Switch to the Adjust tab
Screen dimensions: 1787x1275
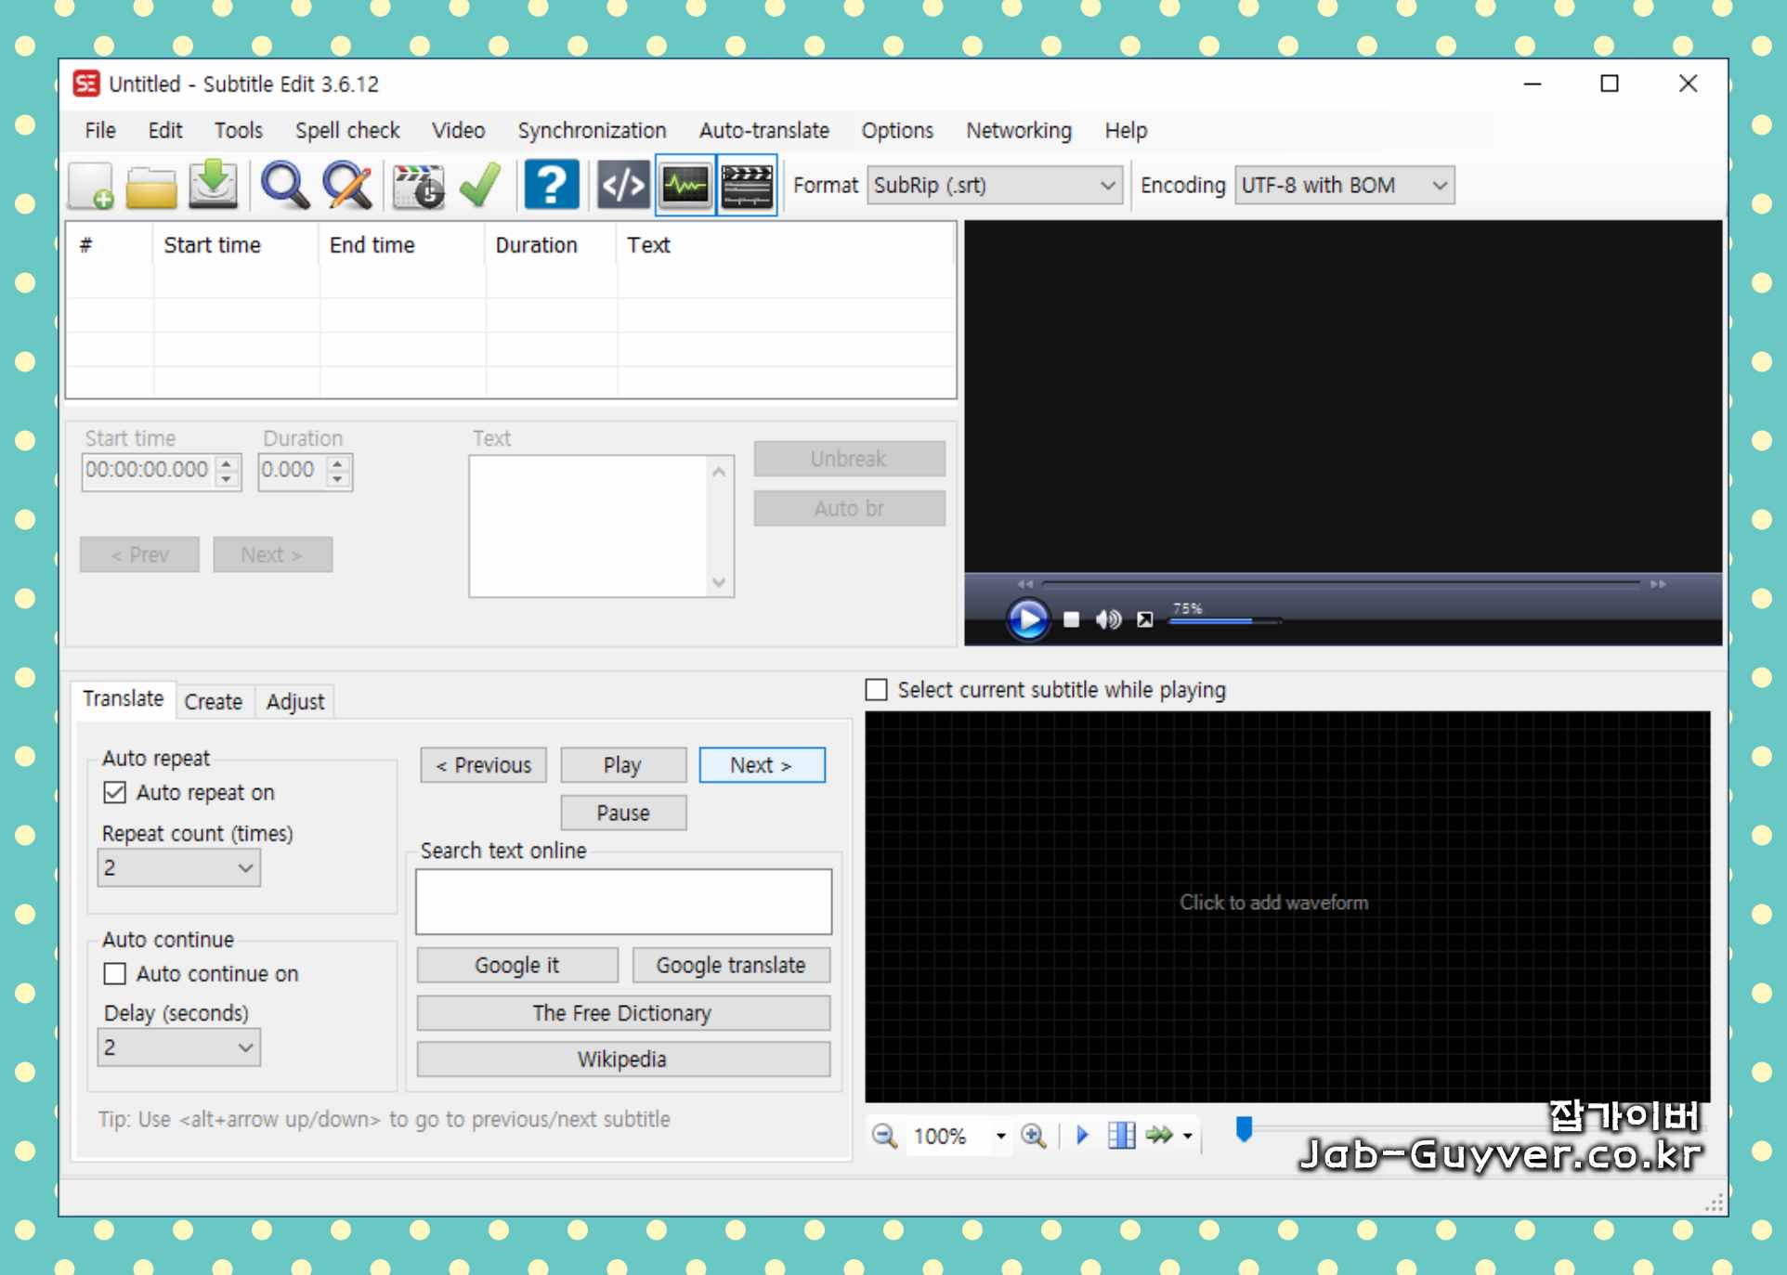[x=294, y=701]
